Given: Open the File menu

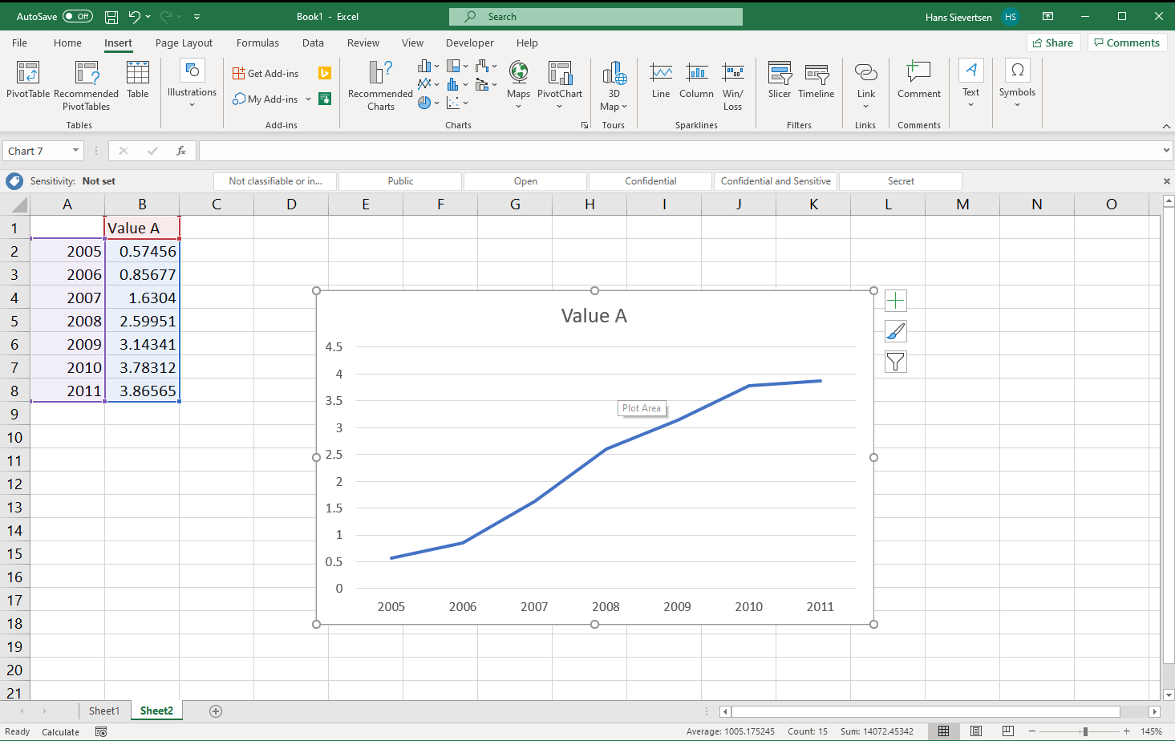Looking at the screenshot, I should pyautogui.click(x=20, y=43).
